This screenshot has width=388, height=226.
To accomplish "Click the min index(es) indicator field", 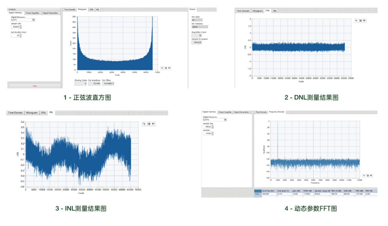I will click(x=200, y=27).
